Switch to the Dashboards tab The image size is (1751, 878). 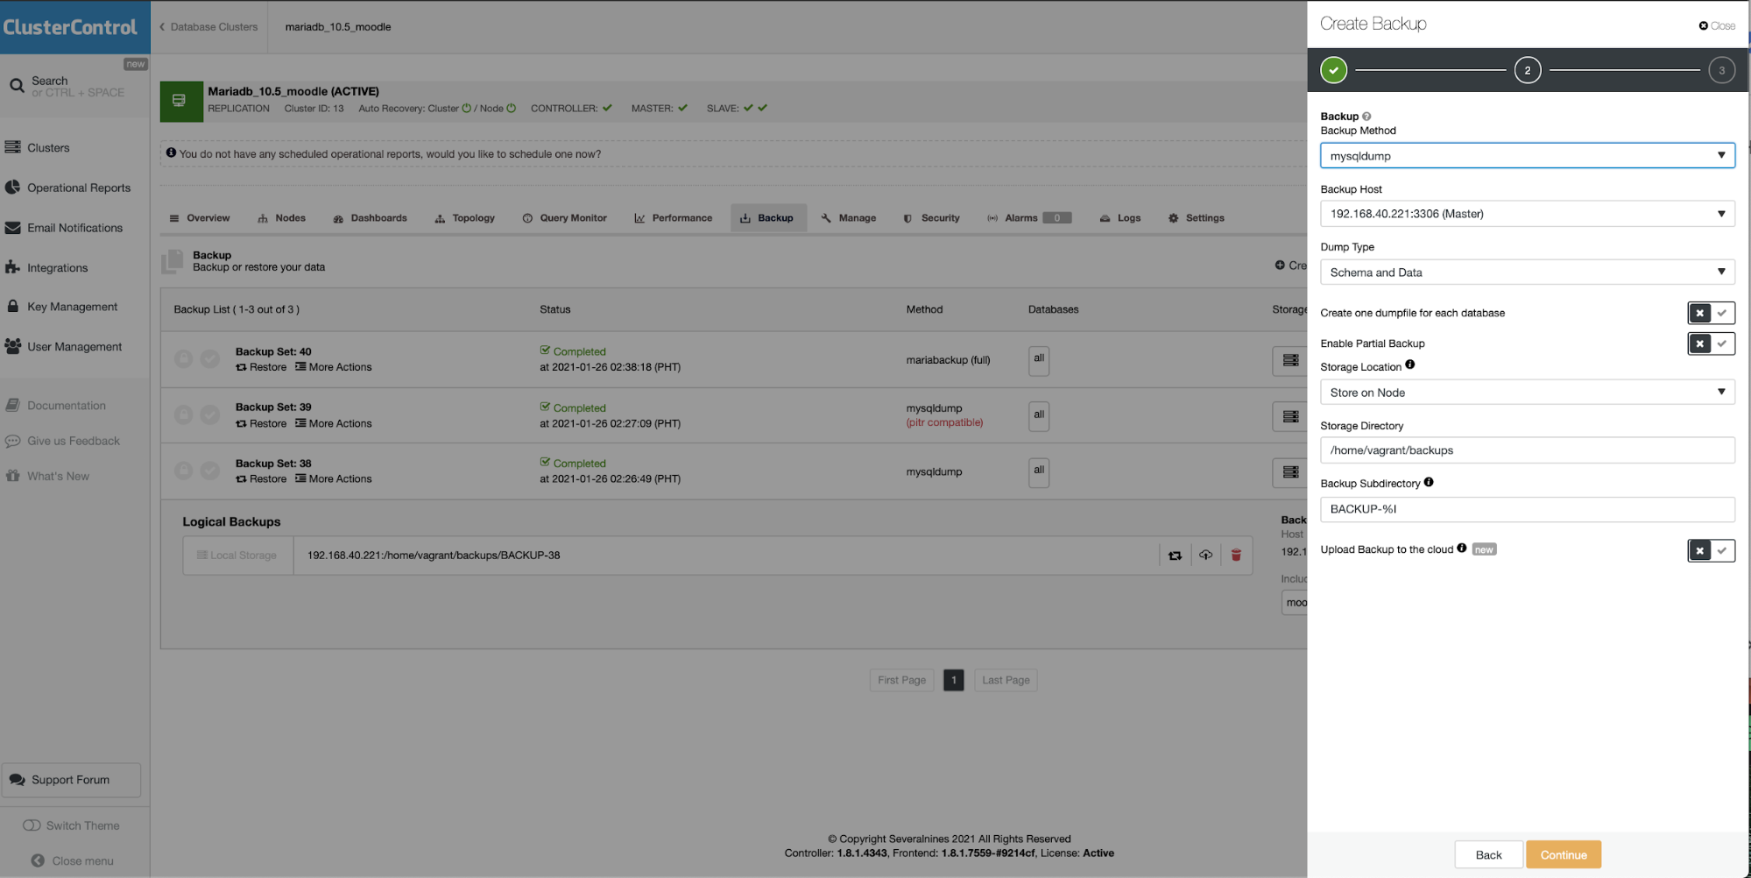[371, 218]
